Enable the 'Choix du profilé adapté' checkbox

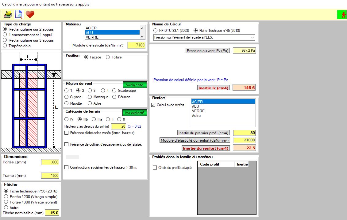(x=155, y=168)
